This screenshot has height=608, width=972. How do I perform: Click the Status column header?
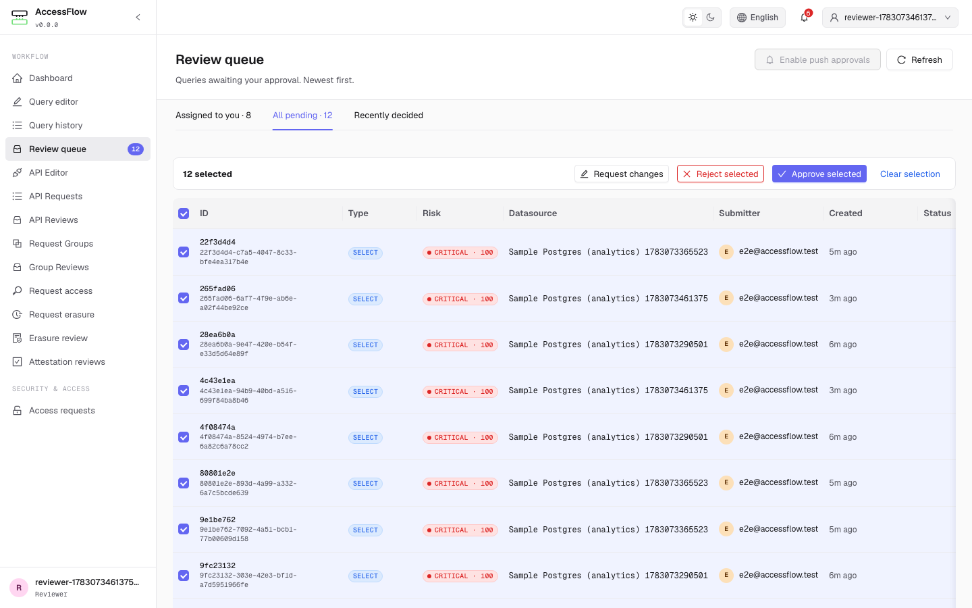[x=937, y=213]
